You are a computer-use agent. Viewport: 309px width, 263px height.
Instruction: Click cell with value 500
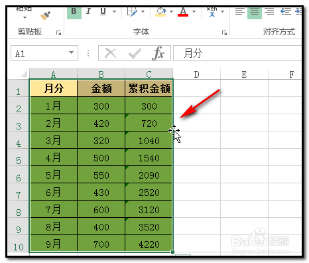pos(101,157)
